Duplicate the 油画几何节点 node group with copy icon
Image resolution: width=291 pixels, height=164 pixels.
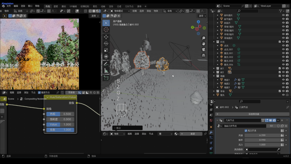coord(282,126)
